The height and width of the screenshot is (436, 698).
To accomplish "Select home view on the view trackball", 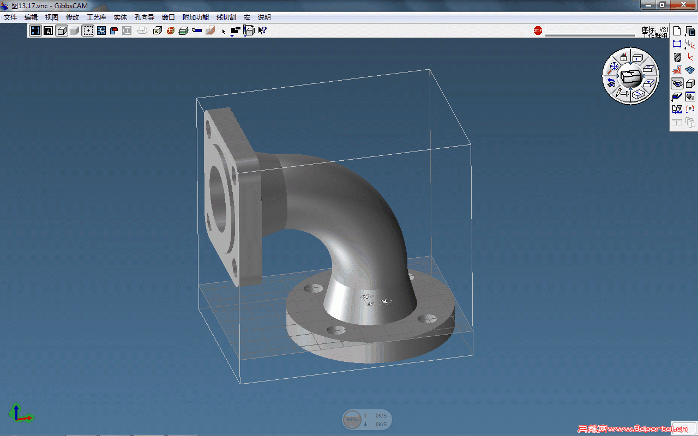I will (624, 57).
